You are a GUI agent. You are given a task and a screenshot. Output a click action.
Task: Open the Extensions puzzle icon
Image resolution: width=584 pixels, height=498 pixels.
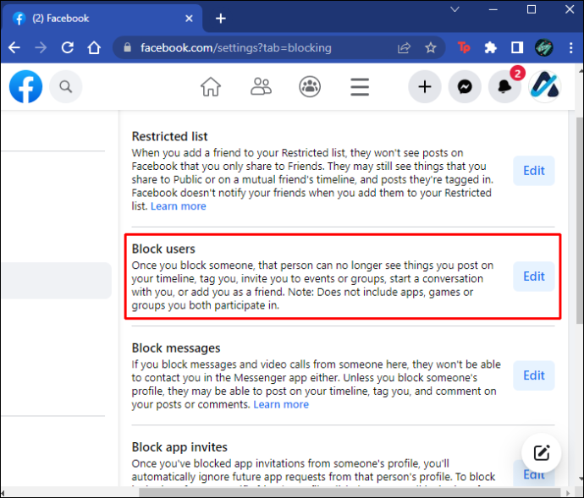tap(491, 47)
